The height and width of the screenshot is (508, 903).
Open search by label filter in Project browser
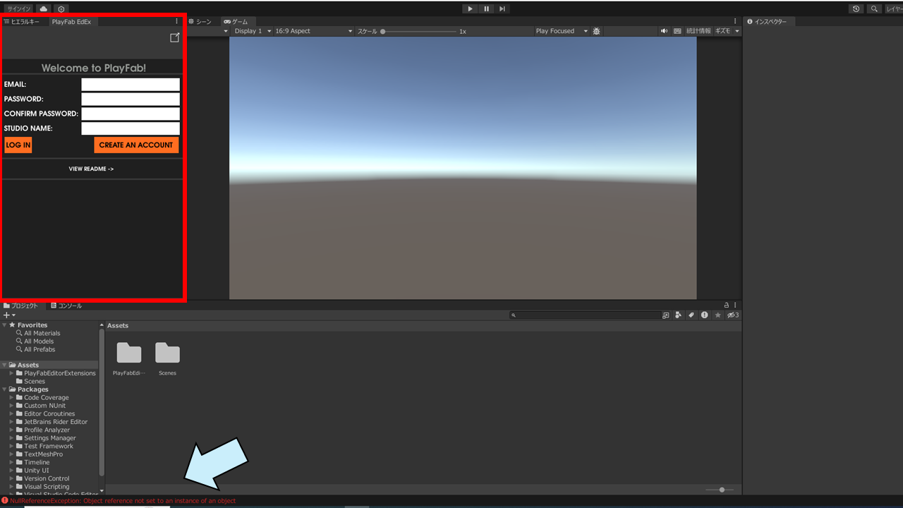click(x=691, y=315)
